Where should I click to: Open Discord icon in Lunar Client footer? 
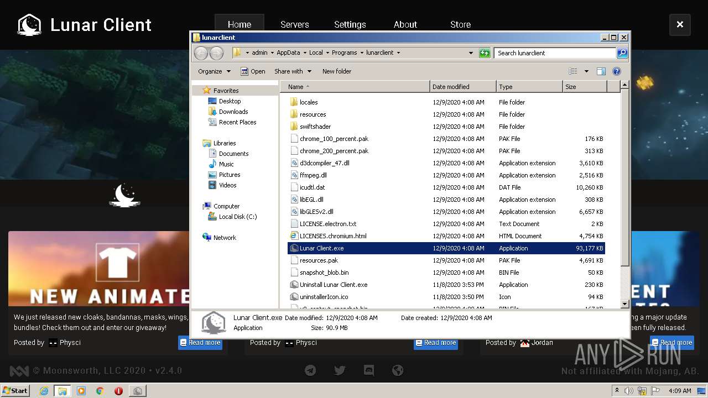click(x=369, y=370)
